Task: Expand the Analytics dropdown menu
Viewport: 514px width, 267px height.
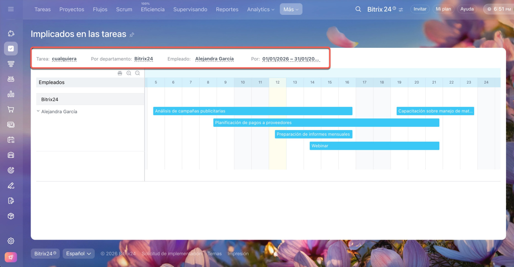Action: coord(261,9)
